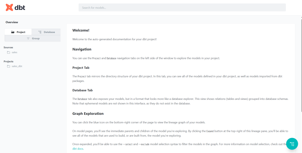Click the Projects section header
This screenshot has width=302, height=153.
pyautogui.click(x=9, y=61)
